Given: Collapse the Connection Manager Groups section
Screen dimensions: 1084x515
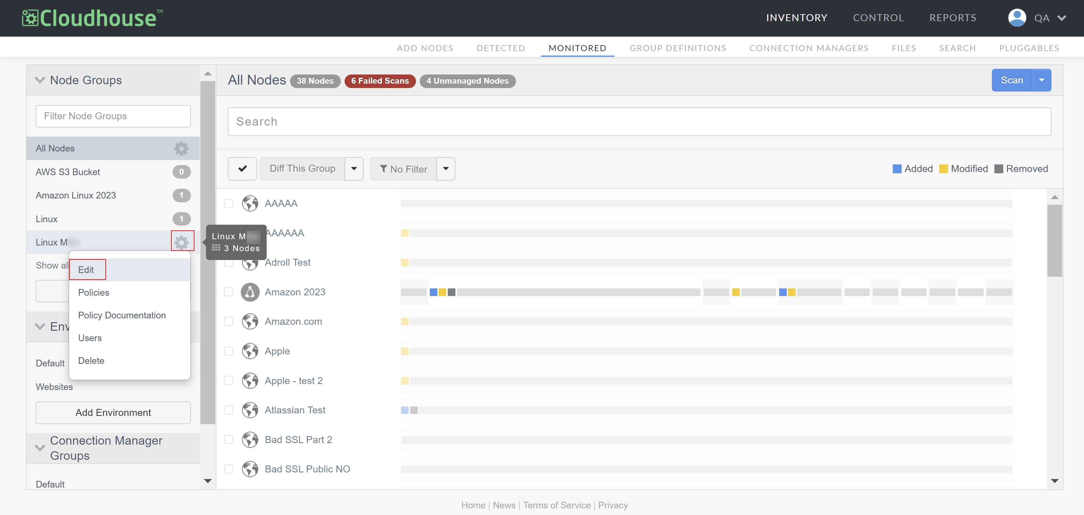Looking at the screenshot, I should 40,448.
